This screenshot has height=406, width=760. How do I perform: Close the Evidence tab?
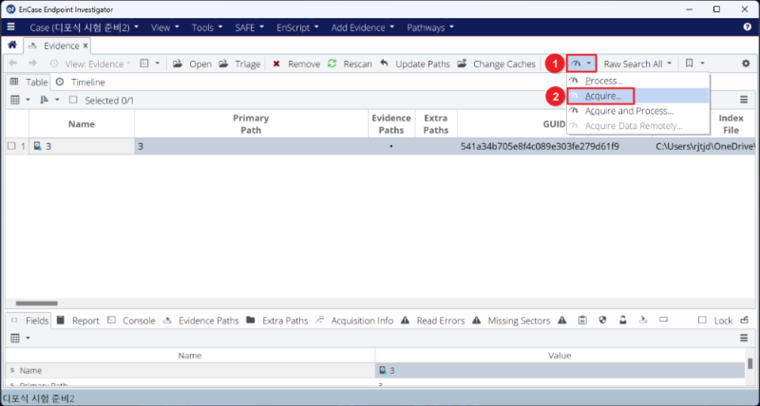click(85, 46)
